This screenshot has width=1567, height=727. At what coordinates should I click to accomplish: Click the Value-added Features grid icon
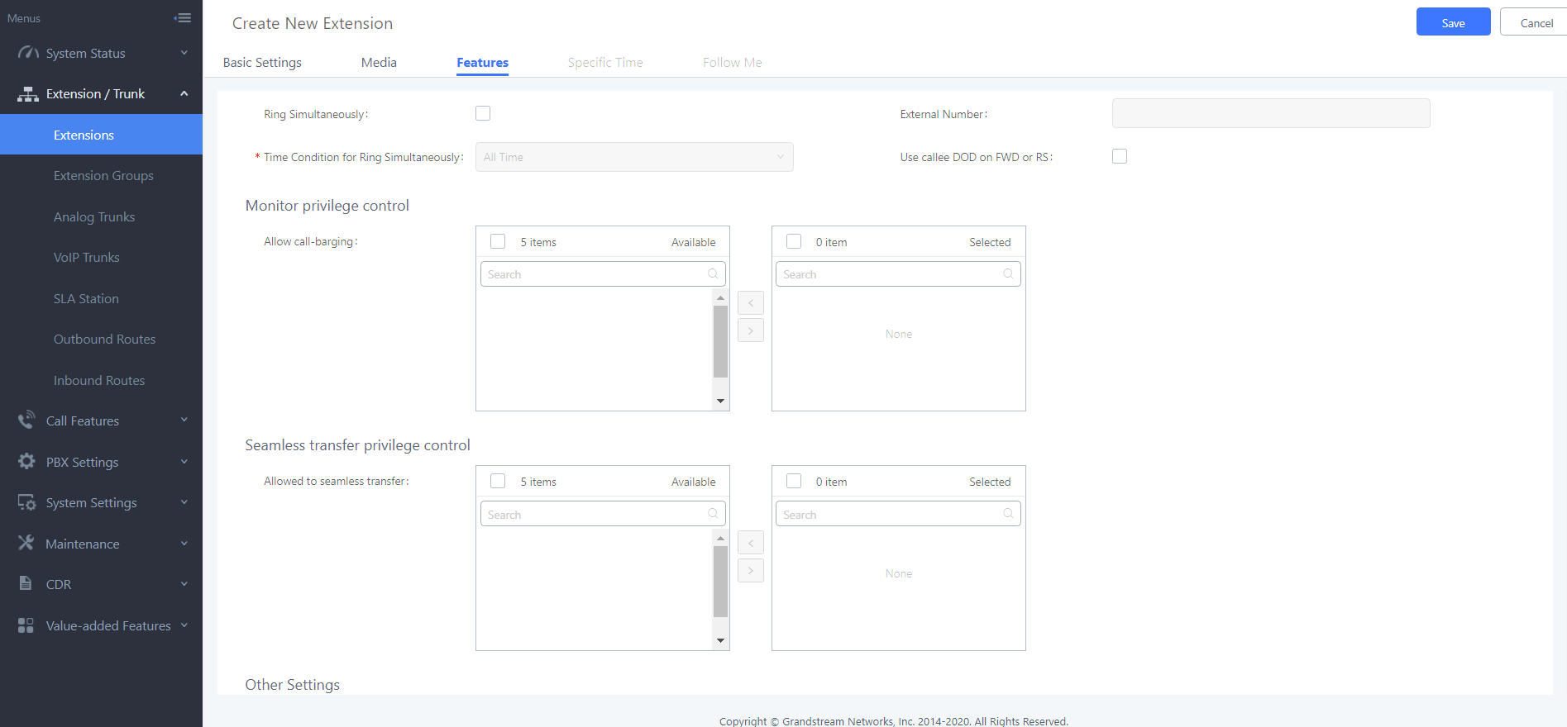[26, 625]
